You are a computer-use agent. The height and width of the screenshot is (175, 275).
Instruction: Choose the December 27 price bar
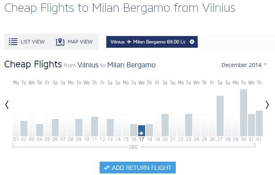point(220,116)
